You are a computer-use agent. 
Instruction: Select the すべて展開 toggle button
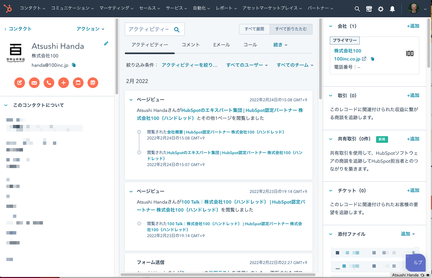click(x=254, y=29)
